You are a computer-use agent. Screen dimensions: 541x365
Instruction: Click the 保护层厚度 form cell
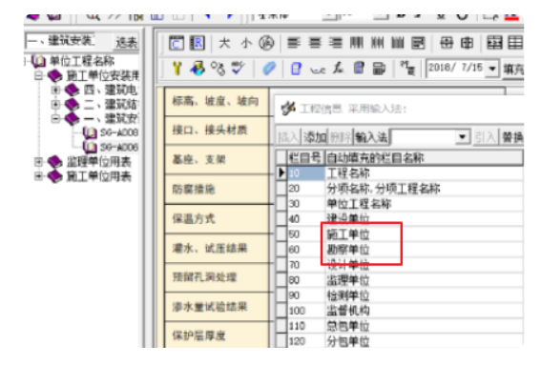click(x=217, y=335)
